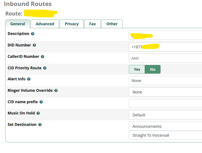Click the CID name prefix help icon
This screenshot has height=153, width=202.
(41, 102)
